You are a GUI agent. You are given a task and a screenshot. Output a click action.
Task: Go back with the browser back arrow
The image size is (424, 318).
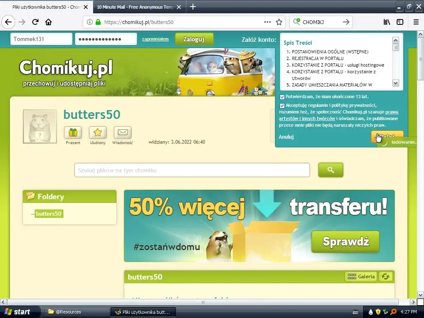(8, 22)
